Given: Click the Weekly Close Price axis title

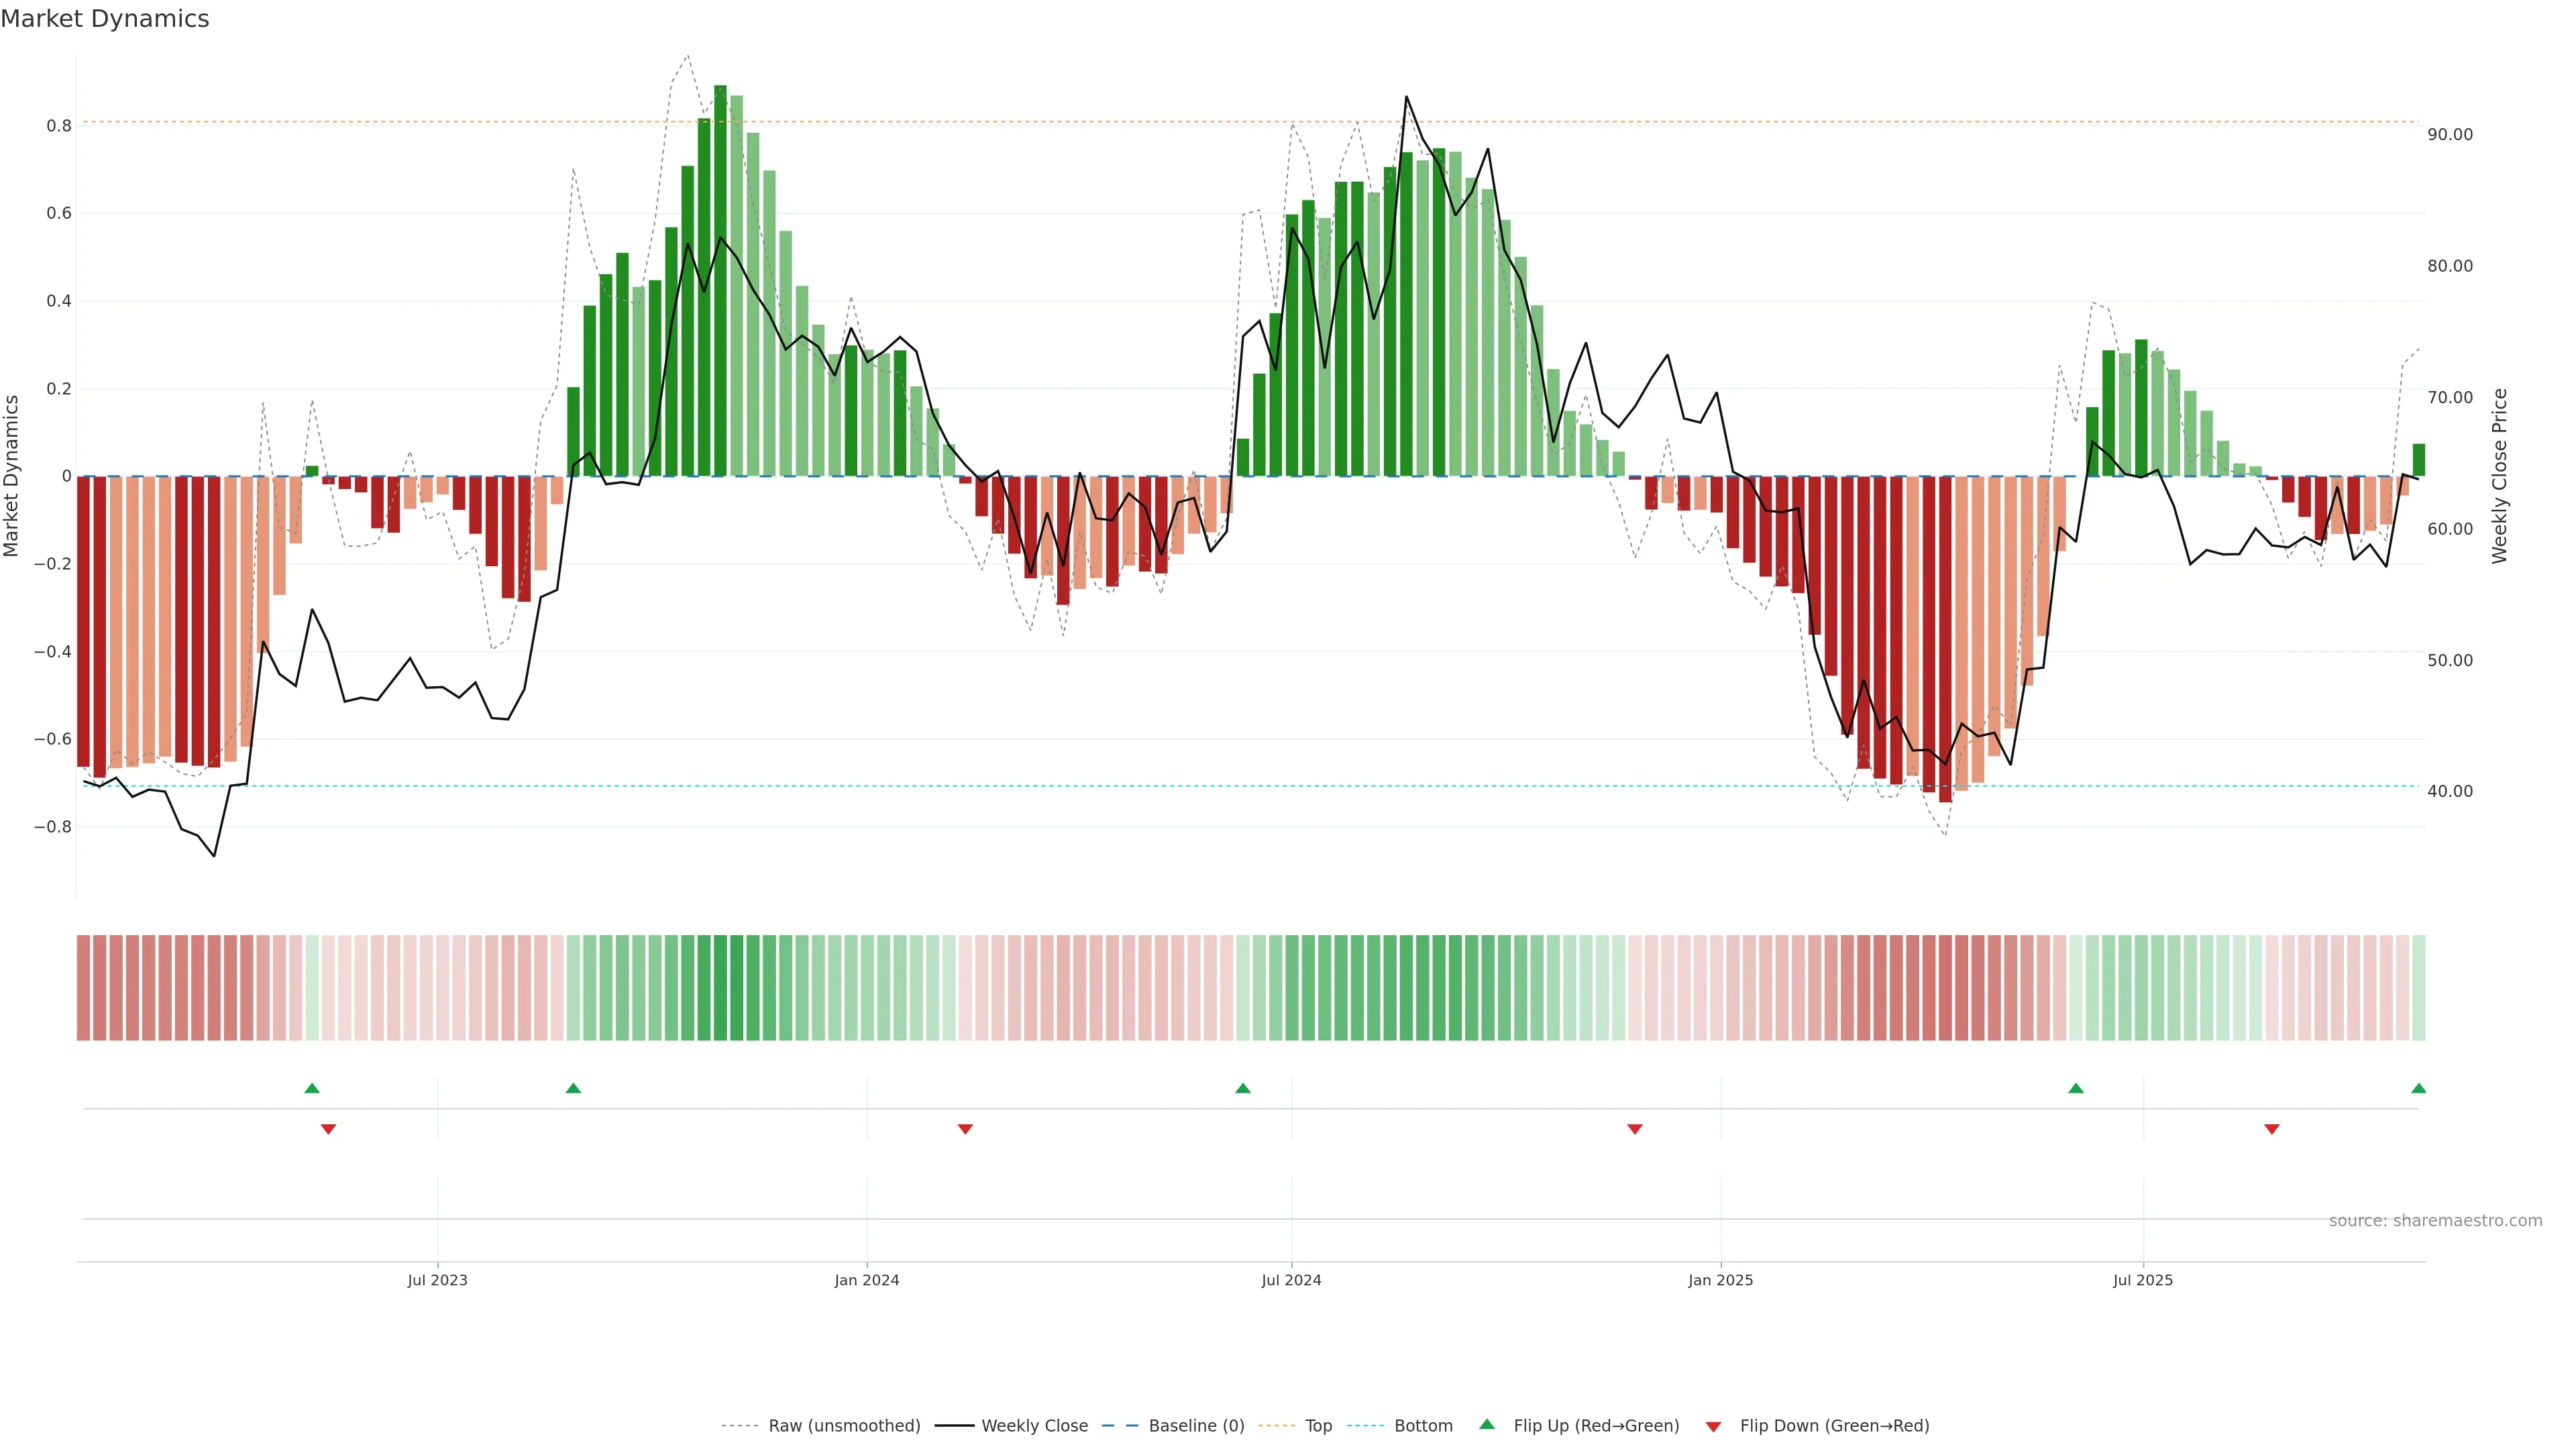Looking at the screenshot, I should pyautogui.click(x=2500, y=476).
